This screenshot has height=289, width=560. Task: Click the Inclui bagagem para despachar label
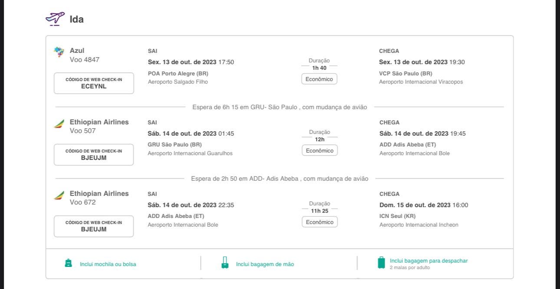tap(428, 261)
